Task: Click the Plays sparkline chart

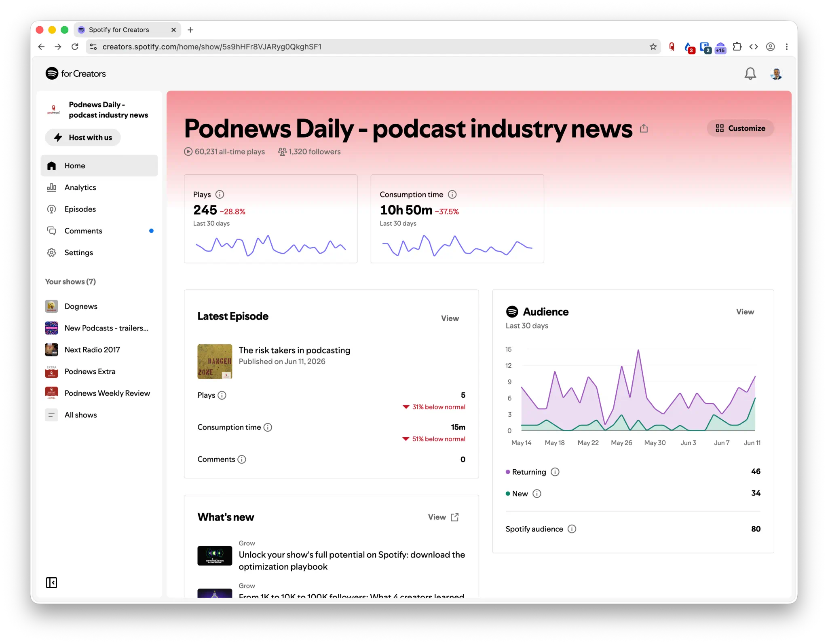Action: coord(270,246)
